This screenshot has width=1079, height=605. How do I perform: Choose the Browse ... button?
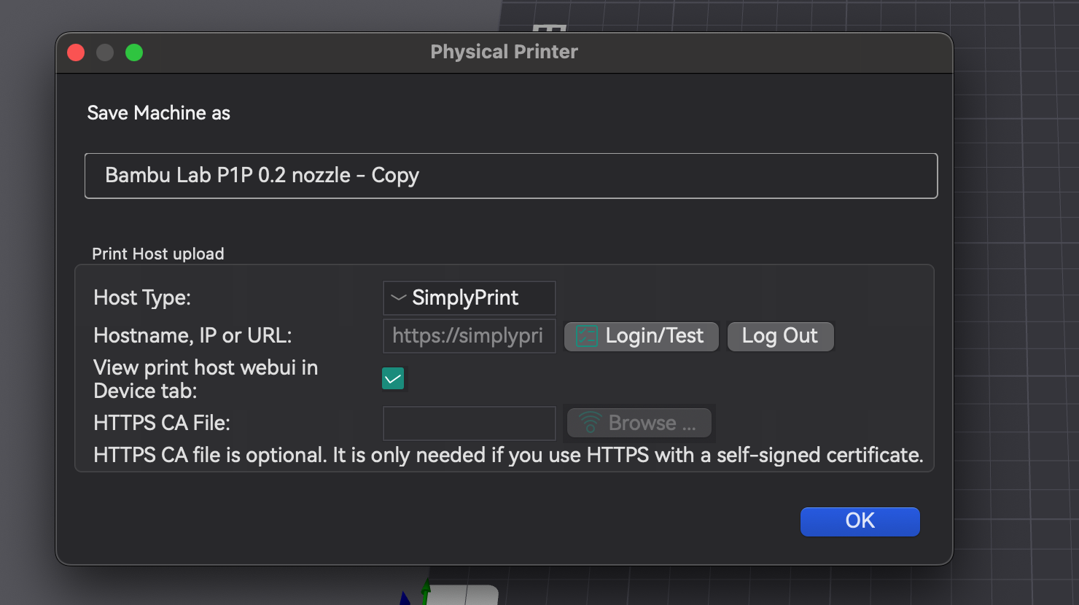click(639, 423)
